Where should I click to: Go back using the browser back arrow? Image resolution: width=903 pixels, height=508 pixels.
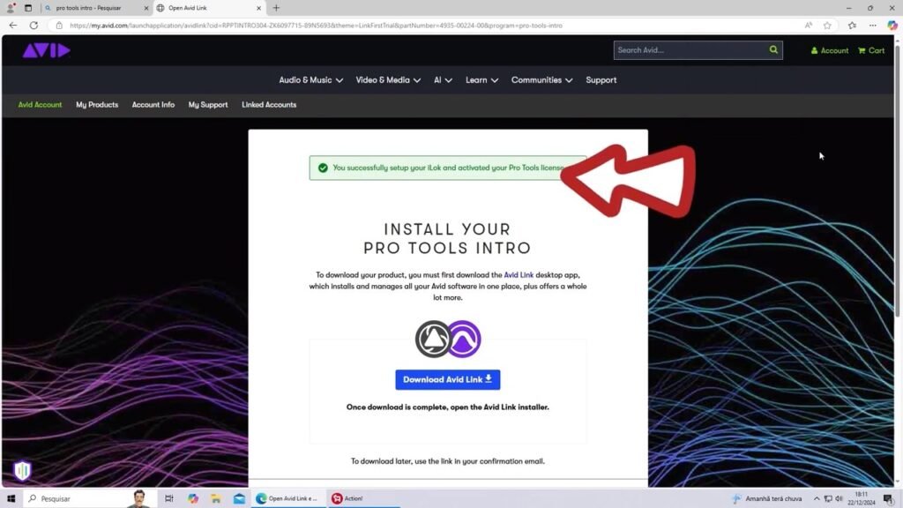[13, 26]
